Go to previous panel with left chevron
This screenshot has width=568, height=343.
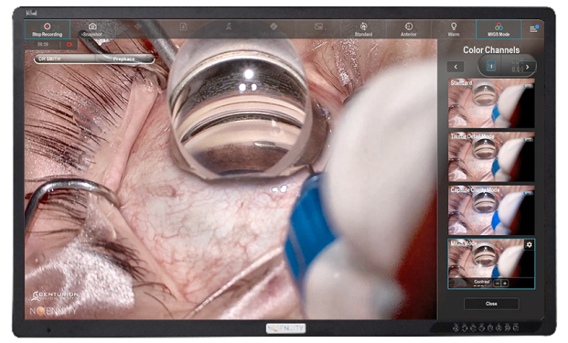click(x=455, y=67)
